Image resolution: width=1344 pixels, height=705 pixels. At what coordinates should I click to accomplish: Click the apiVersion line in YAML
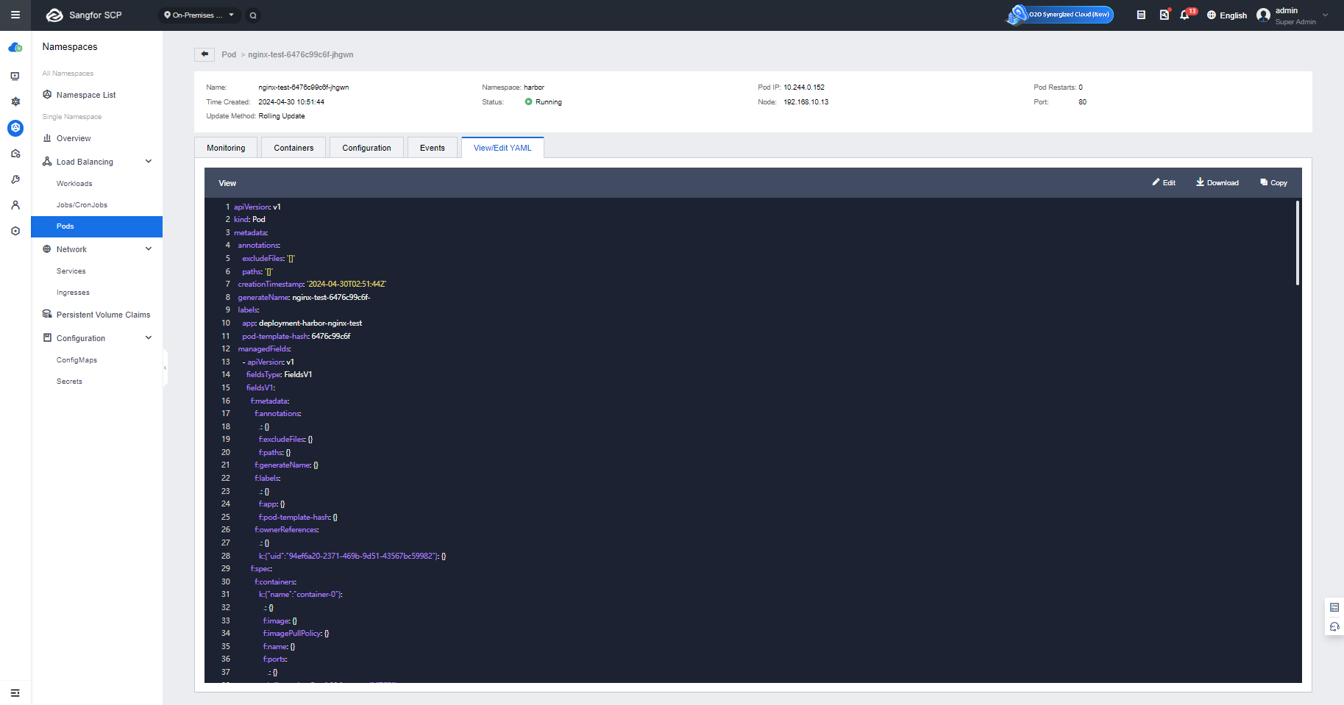257,207
